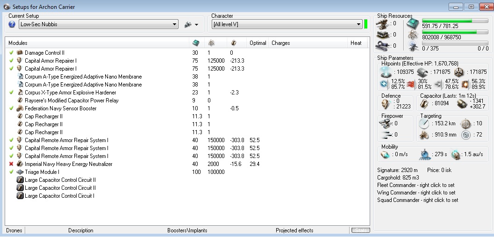Select the second Large Capacitor Control Circuit II row
The height and width of the screenshot is (237, 494).
point(187,188)
